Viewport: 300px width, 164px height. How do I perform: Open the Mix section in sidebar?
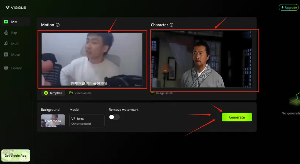click(16, 22)
